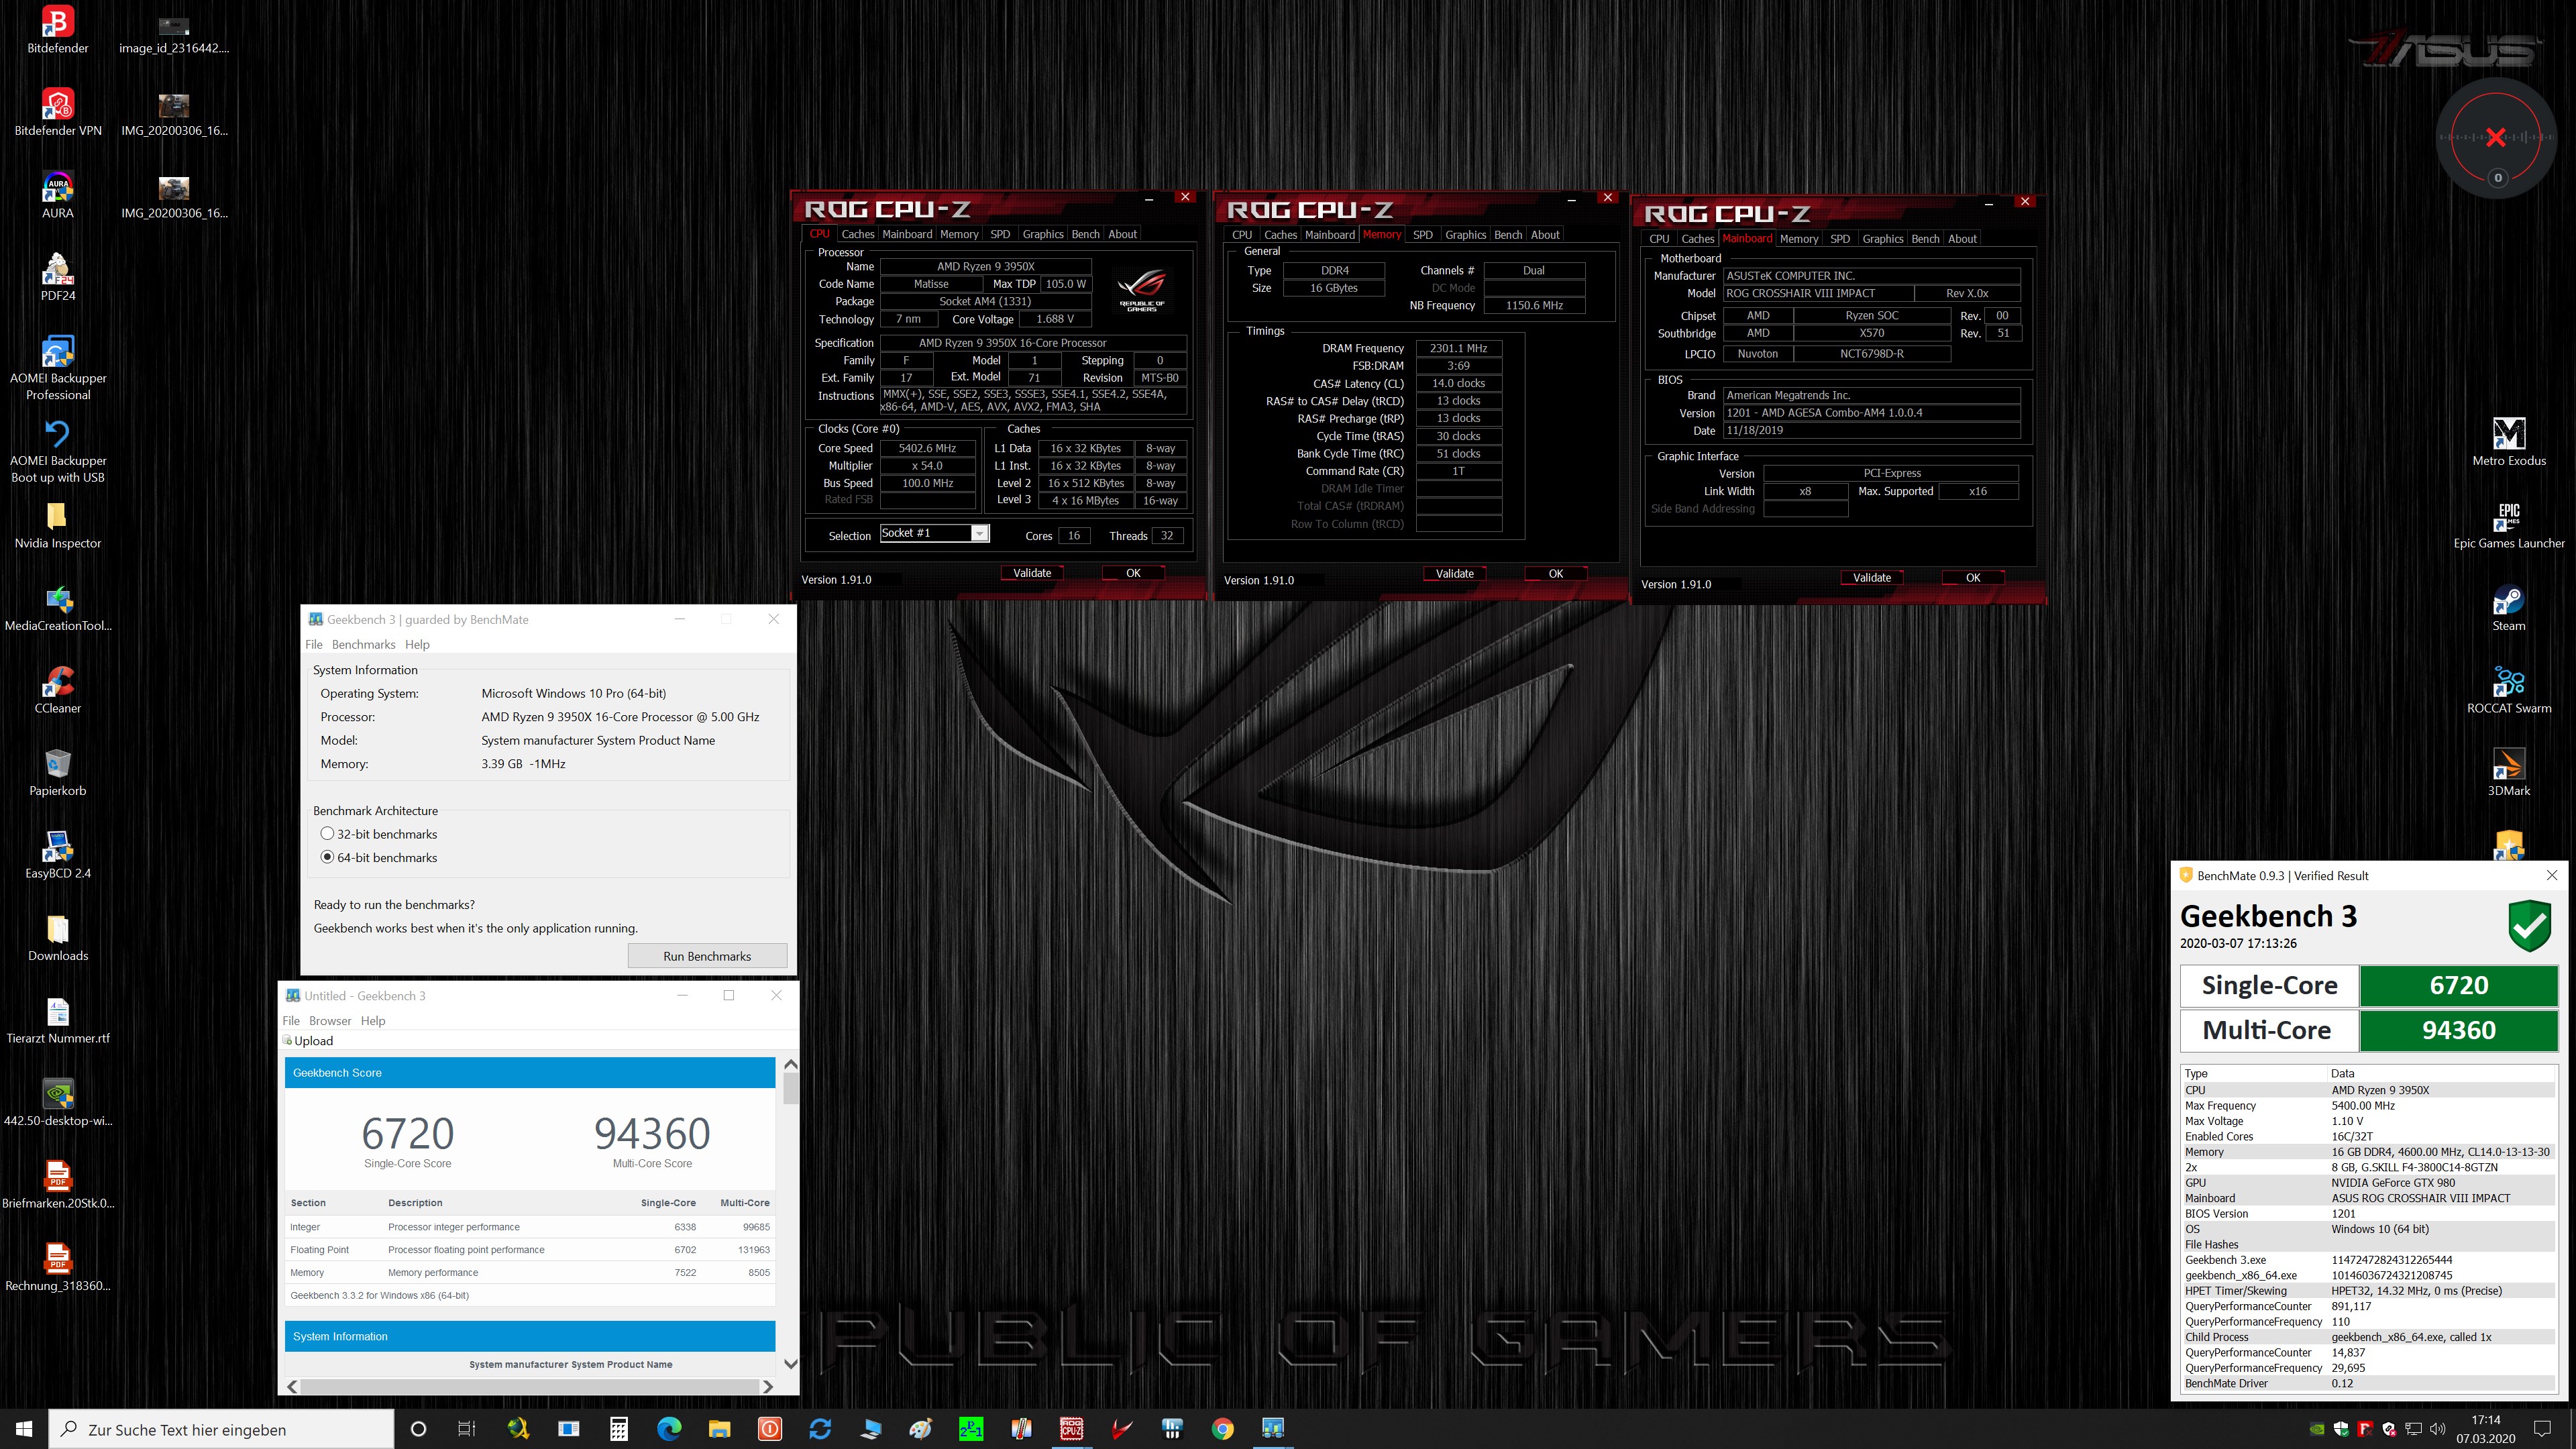
Task: Launch the CCleaner desktop shortcut
Action: [58, 682]
